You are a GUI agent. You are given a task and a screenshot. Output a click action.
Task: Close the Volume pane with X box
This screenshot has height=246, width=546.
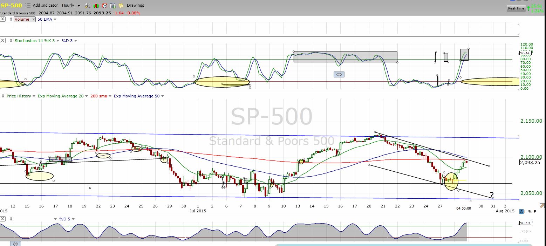point(2,19)
